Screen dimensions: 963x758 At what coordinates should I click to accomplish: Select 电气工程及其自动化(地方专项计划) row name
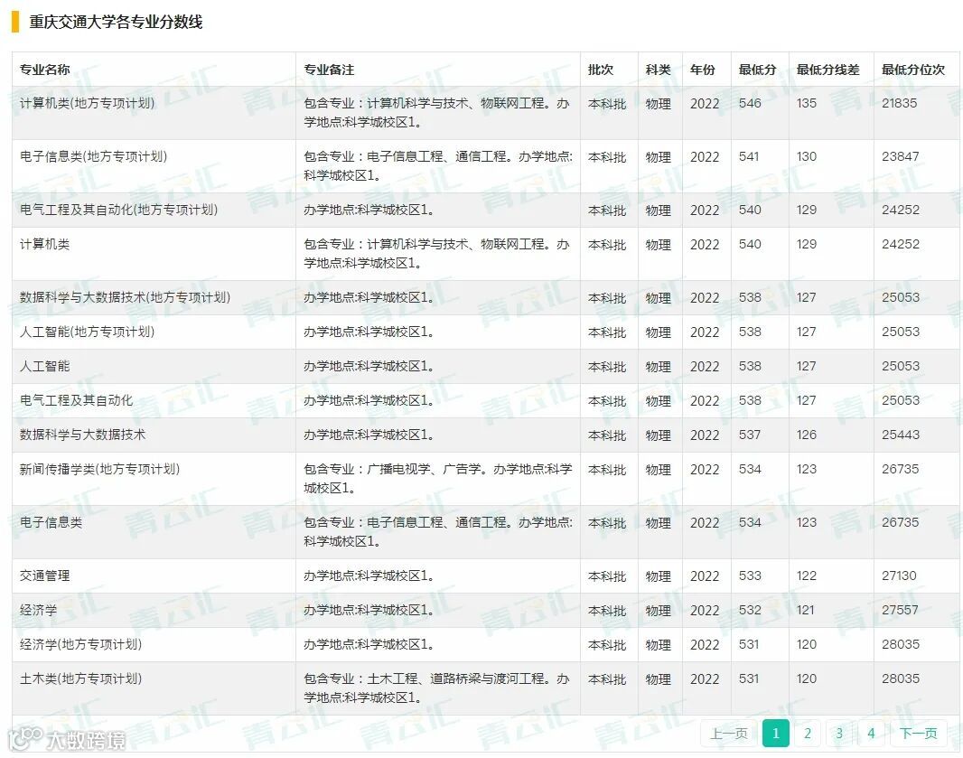point(118,211)
